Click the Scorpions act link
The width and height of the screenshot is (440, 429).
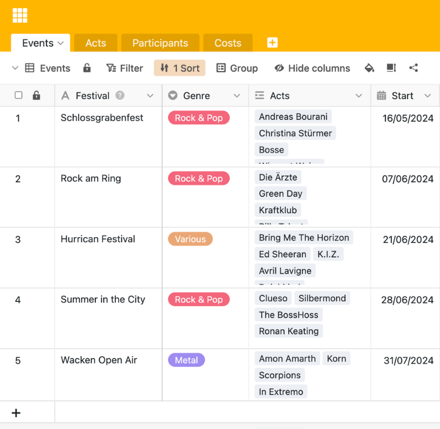(x=280, y=375)
